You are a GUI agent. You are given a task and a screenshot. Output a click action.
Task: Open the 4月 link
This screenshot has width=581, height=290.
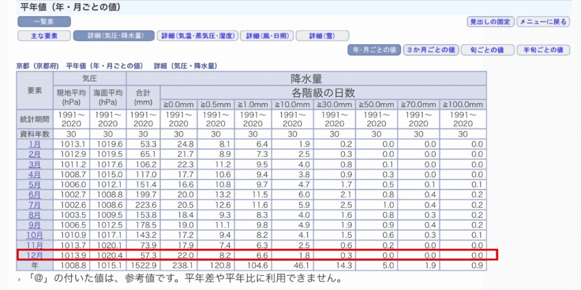(x=35, y=174)
